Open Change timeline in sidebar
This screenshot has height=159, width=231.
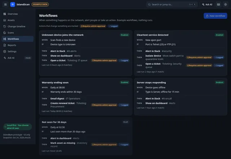coord(18,26)
